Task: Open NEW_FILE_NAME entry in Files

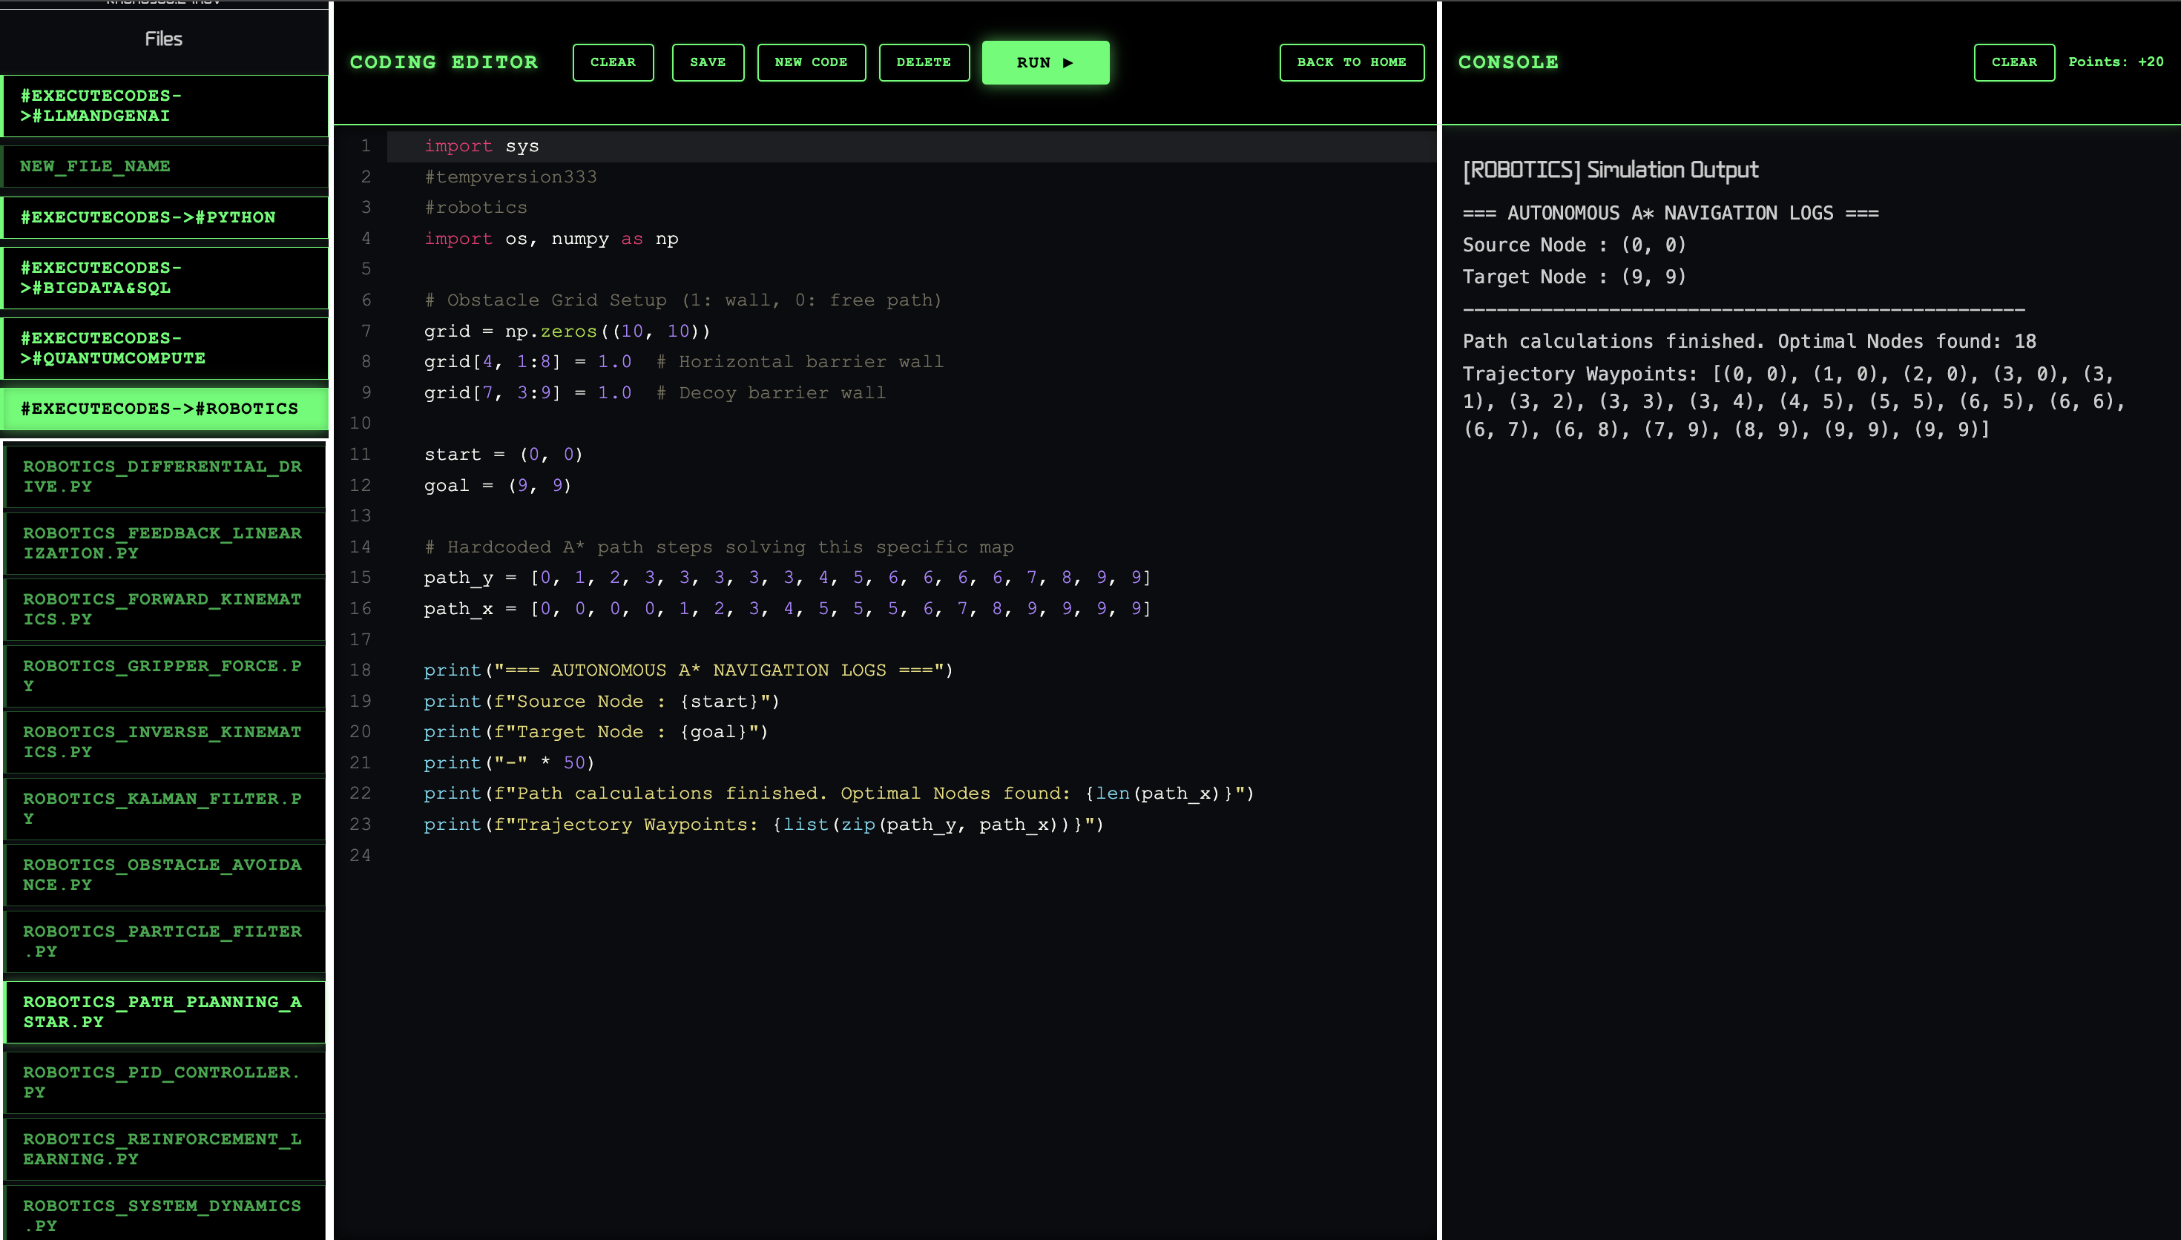Action: (x=165, y=166)
